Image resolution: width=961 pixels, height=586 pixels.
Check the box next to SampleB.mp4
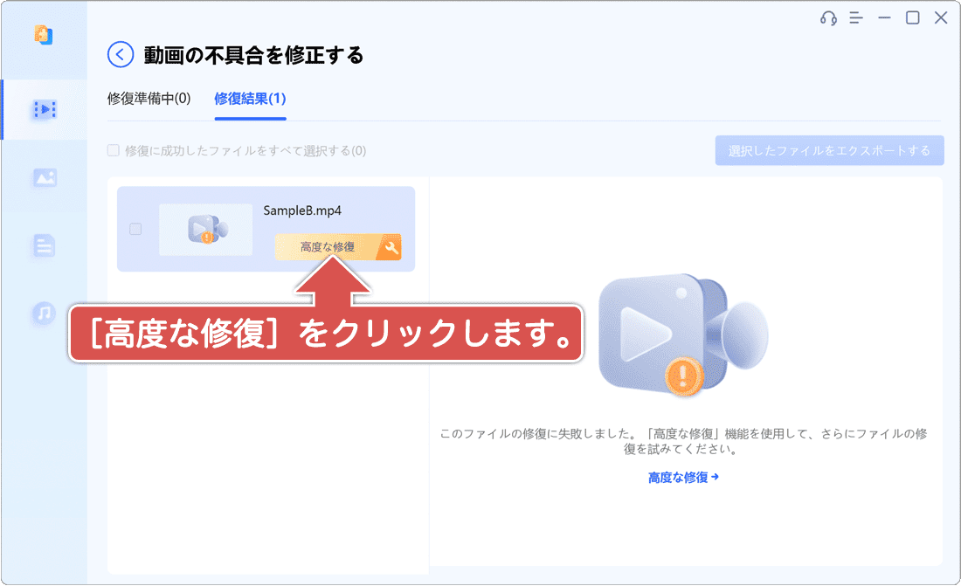click(x=134, y=229)
